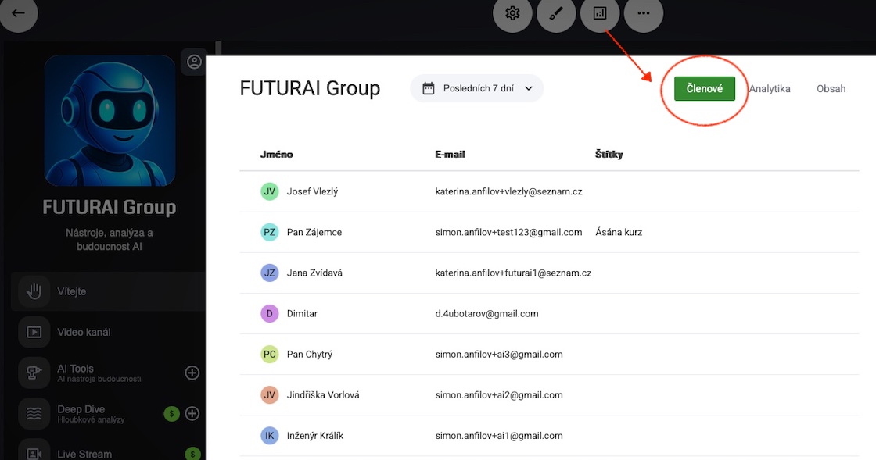Click the user profile icon beside robot image
Viewport: 876px width, 460px height.
point(194,62)
